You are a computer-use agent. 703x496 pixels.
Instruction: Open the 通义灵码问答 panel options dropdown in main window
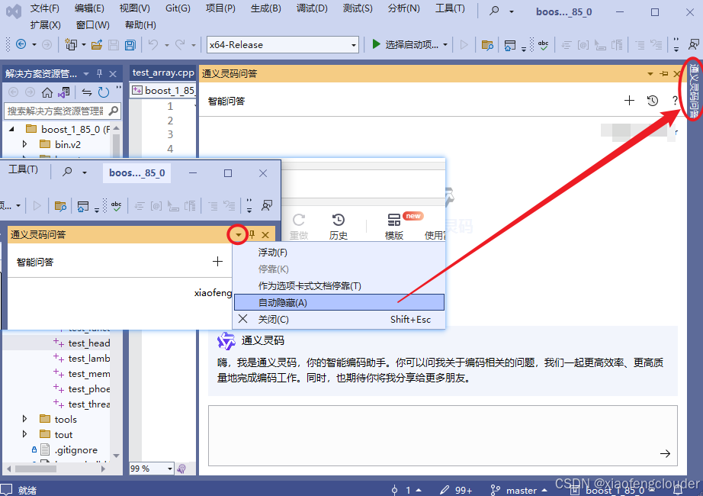coord(650,73)
